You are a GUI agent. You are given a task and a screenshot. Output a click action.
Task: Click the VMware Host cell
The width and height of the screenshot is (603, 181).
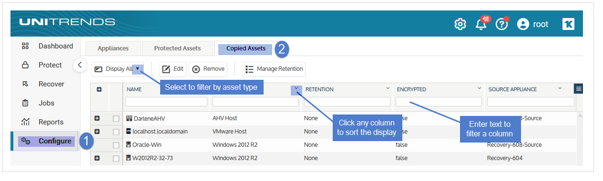click(229, 131)
